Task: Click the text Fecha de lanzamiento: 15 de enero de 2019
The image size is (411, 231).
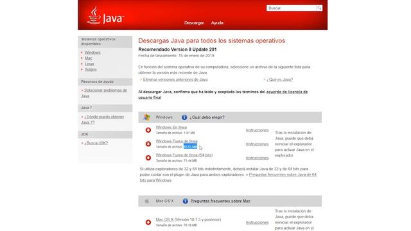Action: click(176, 56)
